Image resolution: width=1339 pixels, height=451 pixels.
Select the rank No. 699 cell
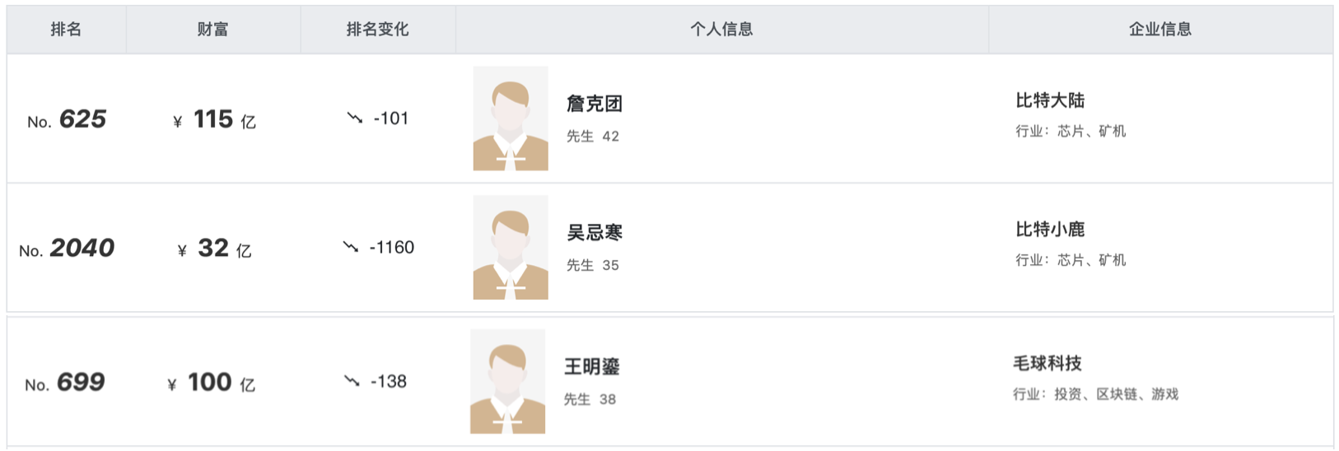pos(65,383)
